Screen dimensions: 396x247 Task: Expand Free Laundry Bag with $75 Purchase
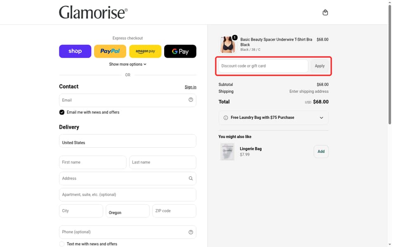click(273, 118)
